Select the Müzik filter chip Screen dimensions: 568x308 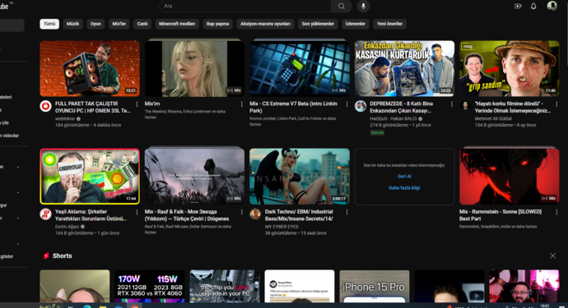tap(72, 24)
